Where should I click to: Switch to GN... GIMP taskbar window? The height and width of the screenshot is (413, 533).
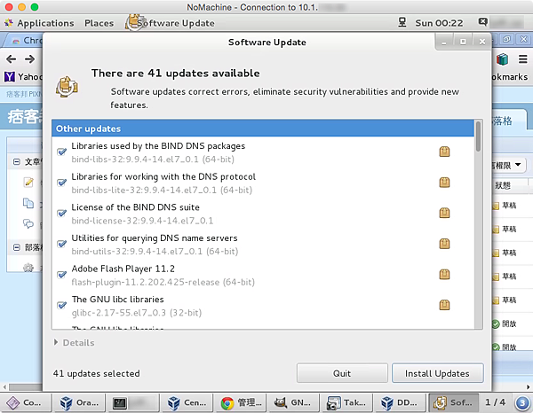(x=294, y=403)
